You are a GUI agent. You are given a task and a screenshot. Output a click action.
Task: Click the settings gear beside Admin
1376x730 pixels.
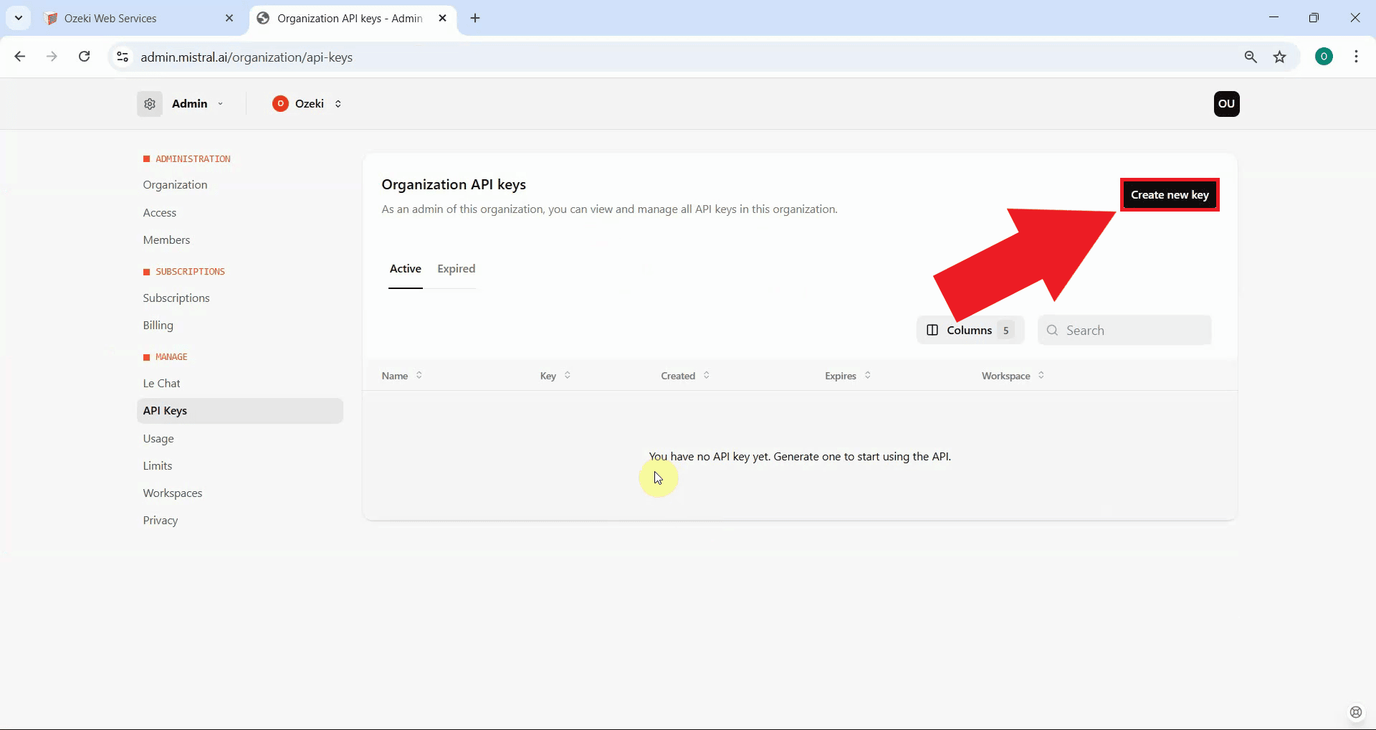point(149,103)
